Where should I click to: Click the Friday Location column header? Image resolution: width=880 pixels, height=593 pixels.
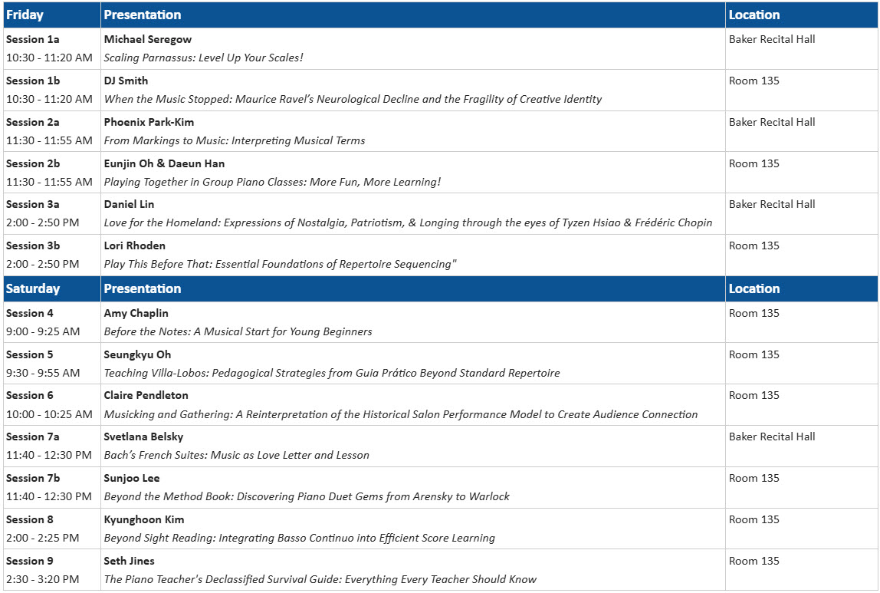click(x=754, y=15)
